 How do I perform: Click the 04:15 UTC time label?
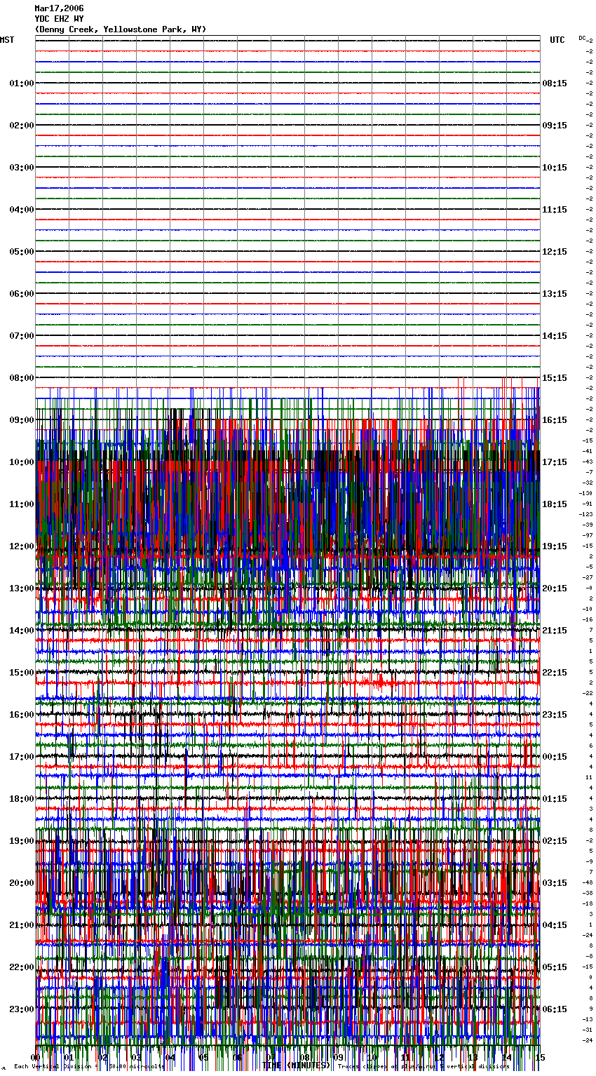click(x=555, y=925)
